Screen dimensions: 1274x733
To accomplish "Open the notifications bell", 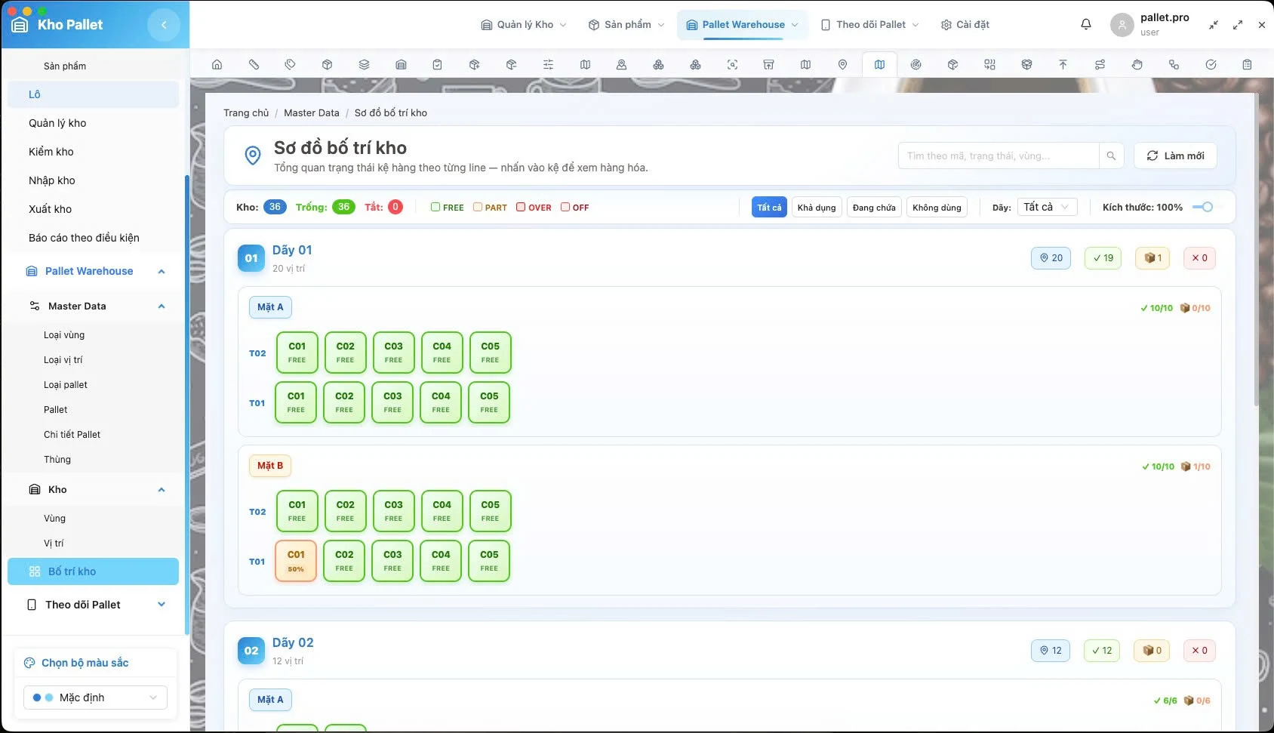I will pyautogui.click(x=1086, y=24).
